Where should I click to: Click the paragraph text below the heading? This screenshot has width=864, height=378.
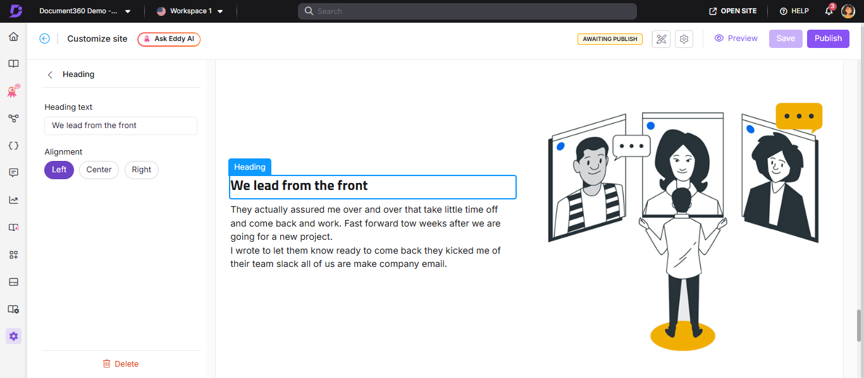[x=366, y=237]
